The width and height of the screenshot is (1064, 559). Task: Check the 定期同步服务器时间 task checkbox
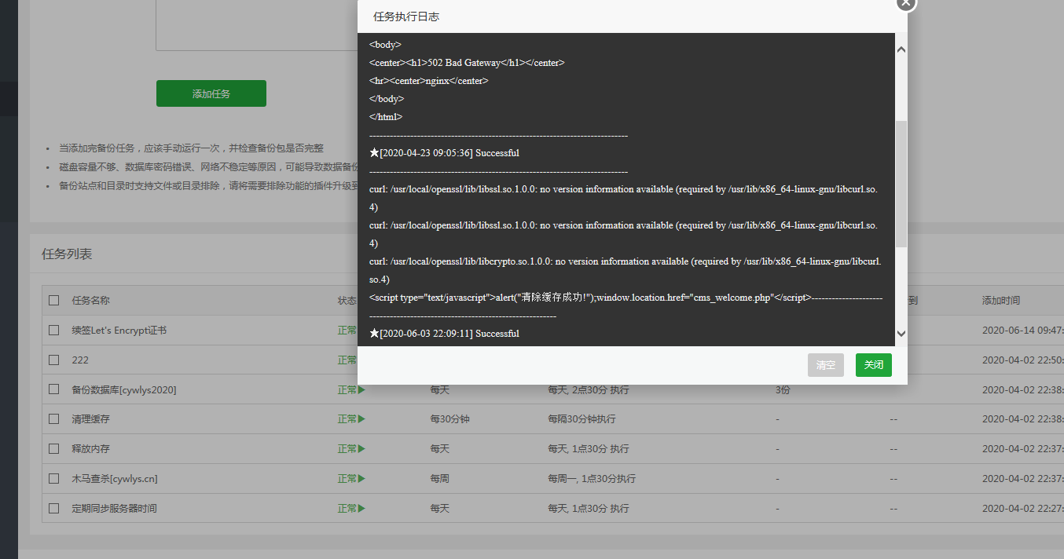point(53,509)
